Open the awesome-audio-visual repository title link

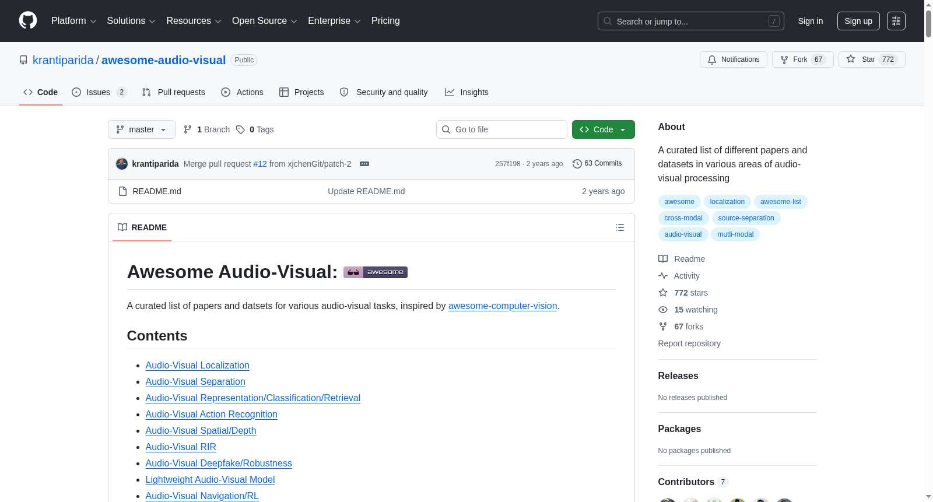coord(163,60)
